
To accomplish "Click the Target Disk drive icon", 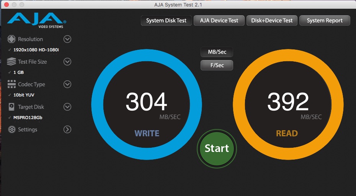I will click(x=11, y=107).
